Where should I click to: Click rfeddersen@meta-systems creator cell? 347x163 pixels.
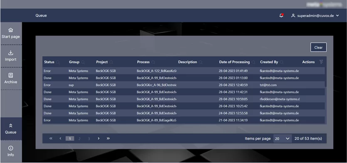point(280,99)
